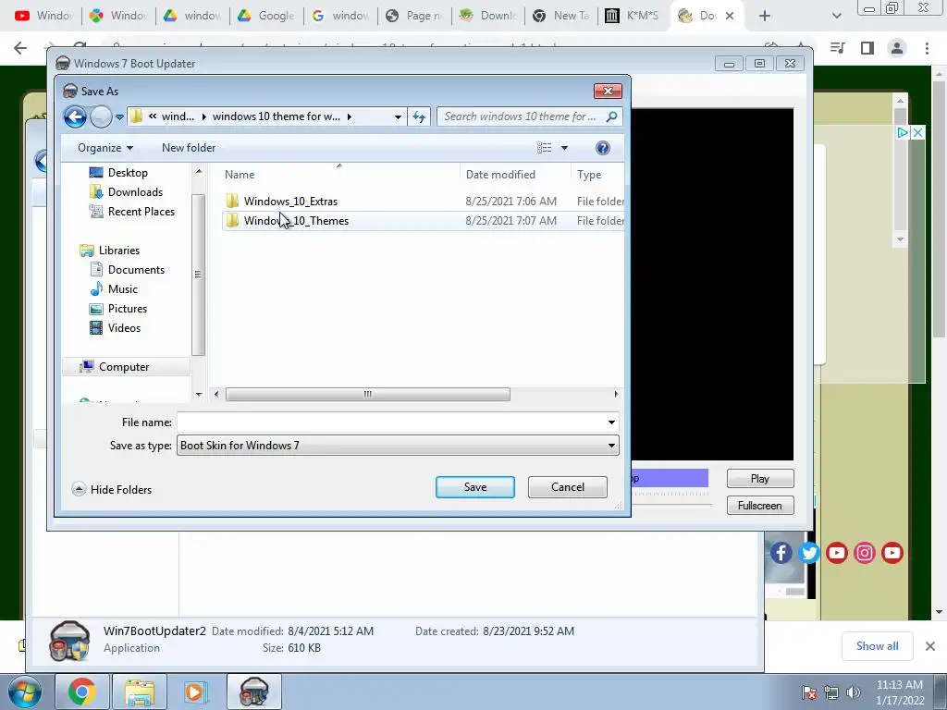Select Computer in navigation pane

126,366
